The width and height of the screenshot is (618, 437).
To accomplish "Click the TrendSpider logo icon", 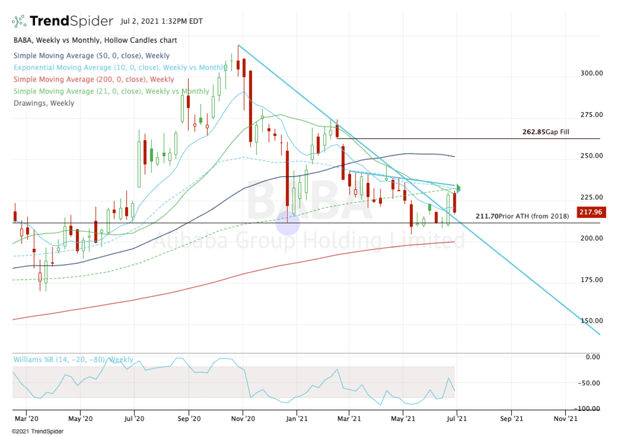I will click(x=19, y=21).
